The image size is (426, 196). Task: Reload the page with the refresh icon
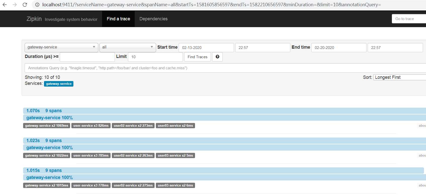click(25, 5)
